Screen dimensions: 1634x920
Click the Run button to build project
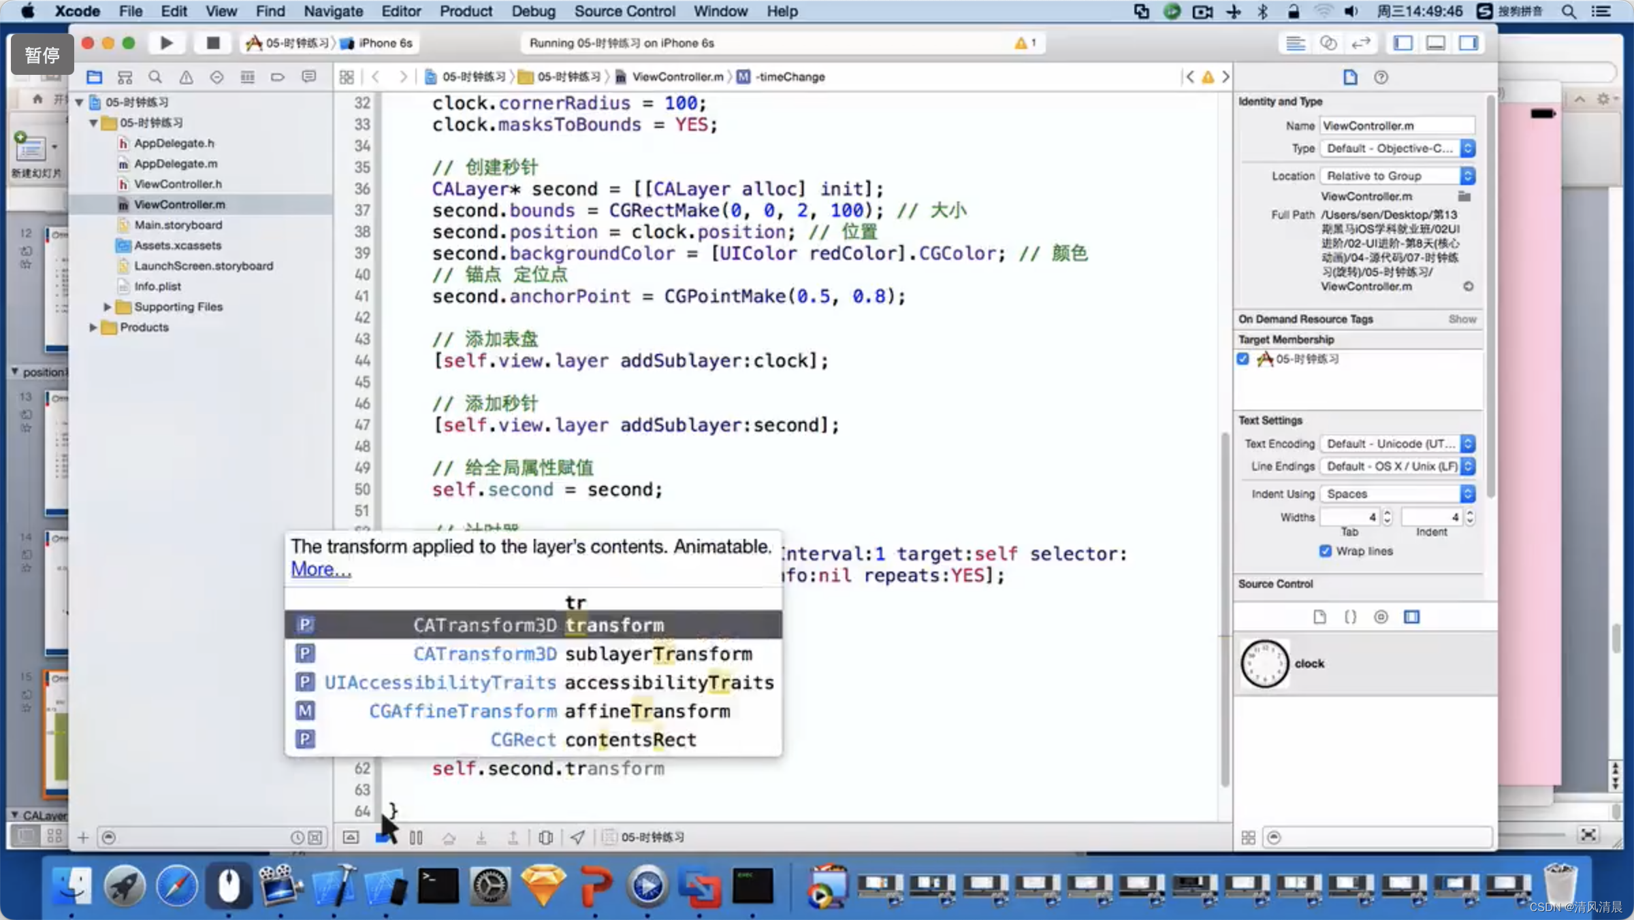click(165, 43)
